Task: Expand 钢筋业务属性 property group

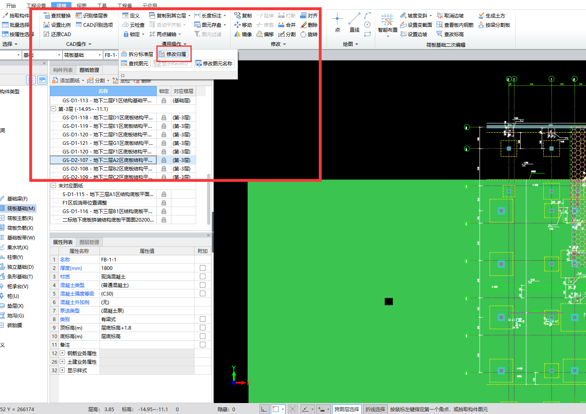Action: (x=63, y=353)
